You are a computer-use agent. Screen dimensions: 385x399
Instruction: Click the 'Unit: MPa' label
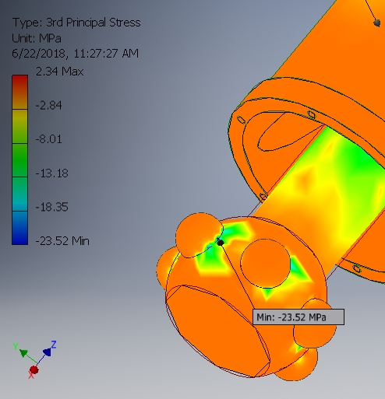click(37, 38)
